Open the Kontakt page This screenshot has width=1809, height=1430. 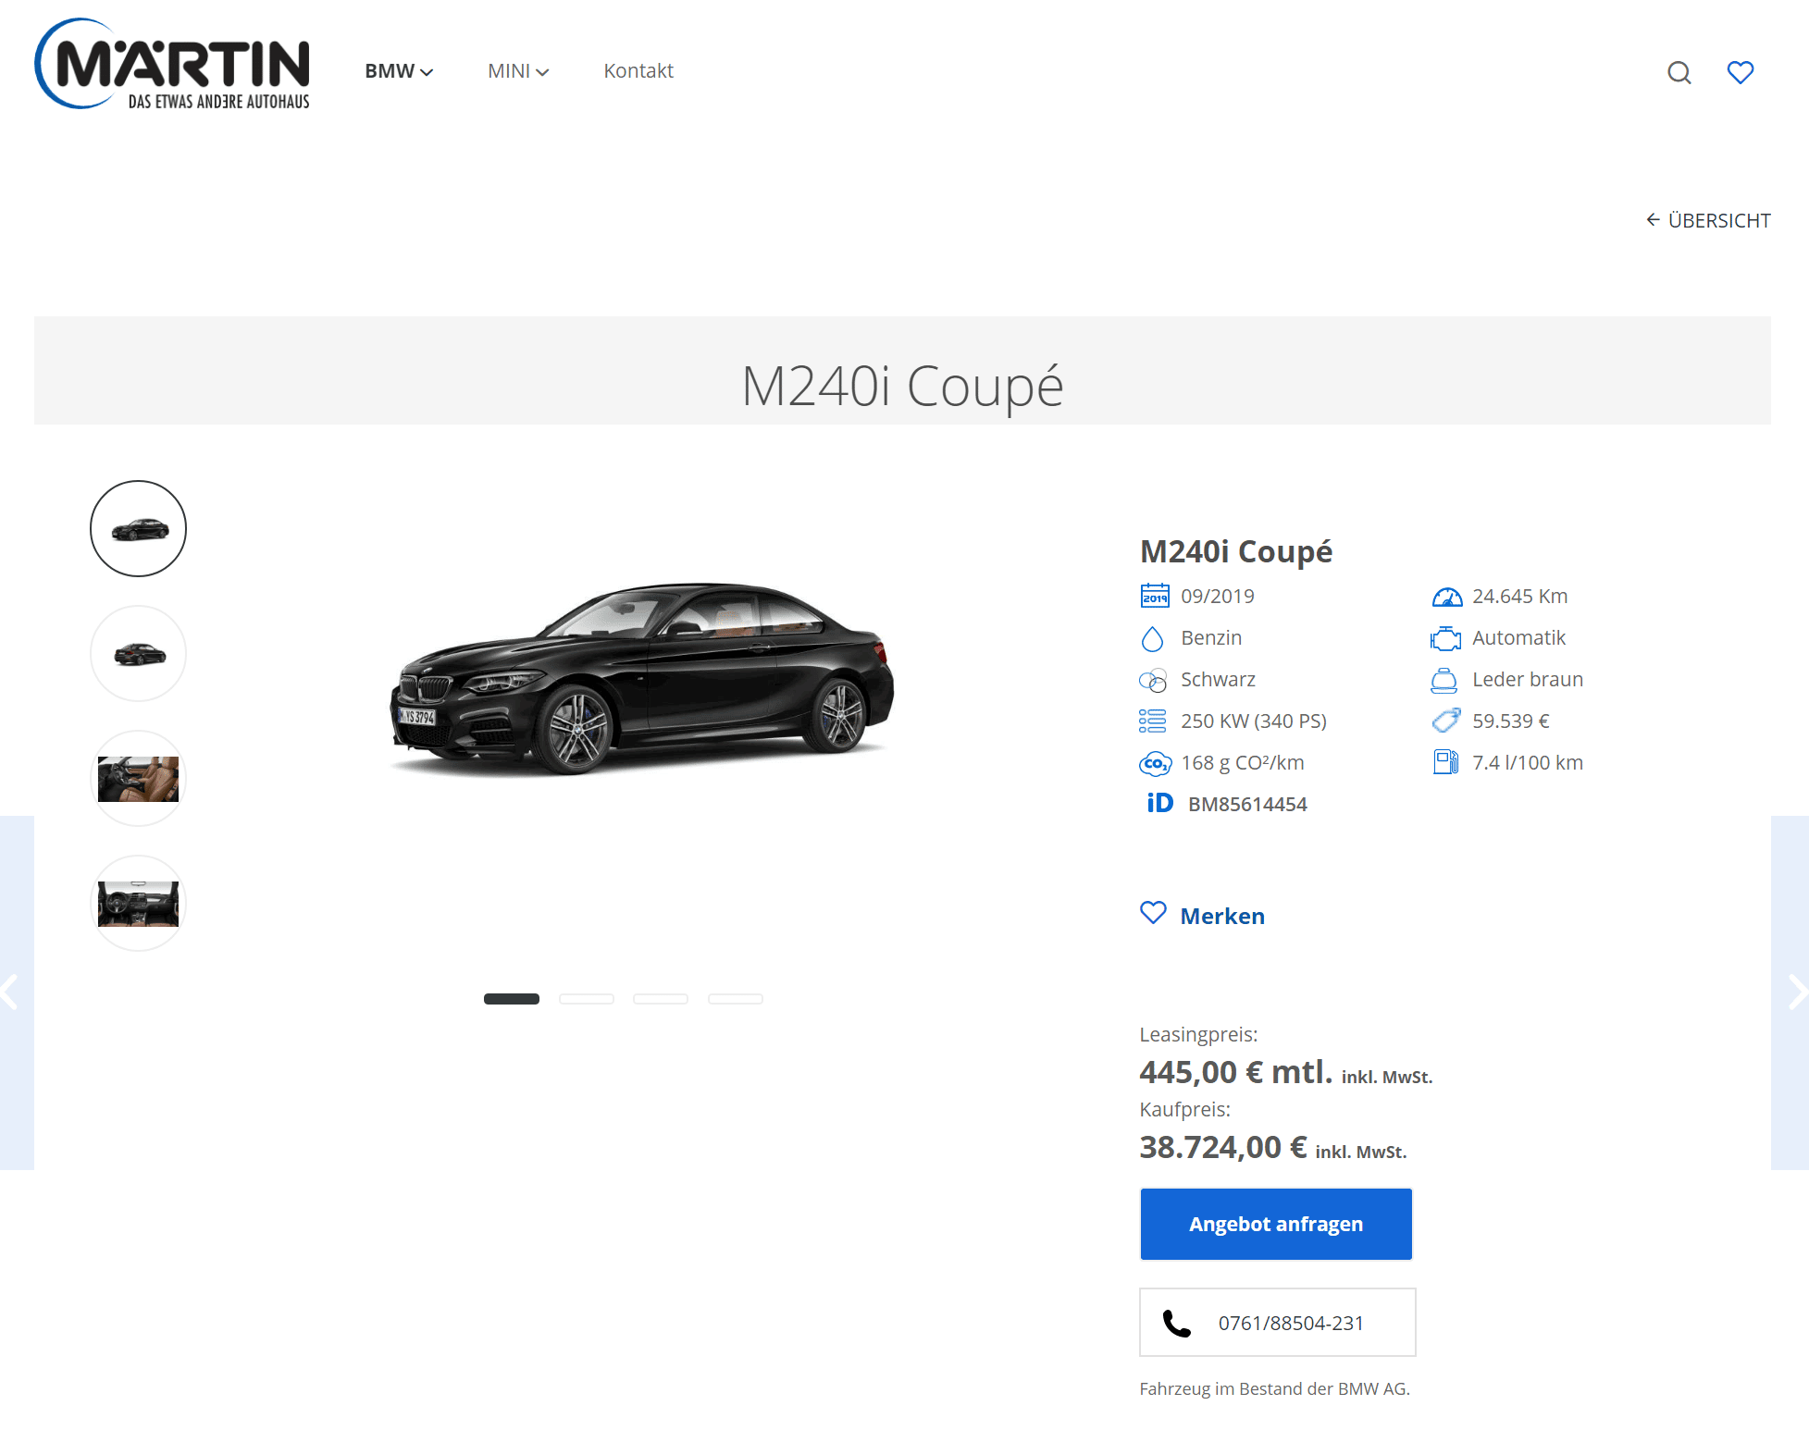click(x=638, y=71)
